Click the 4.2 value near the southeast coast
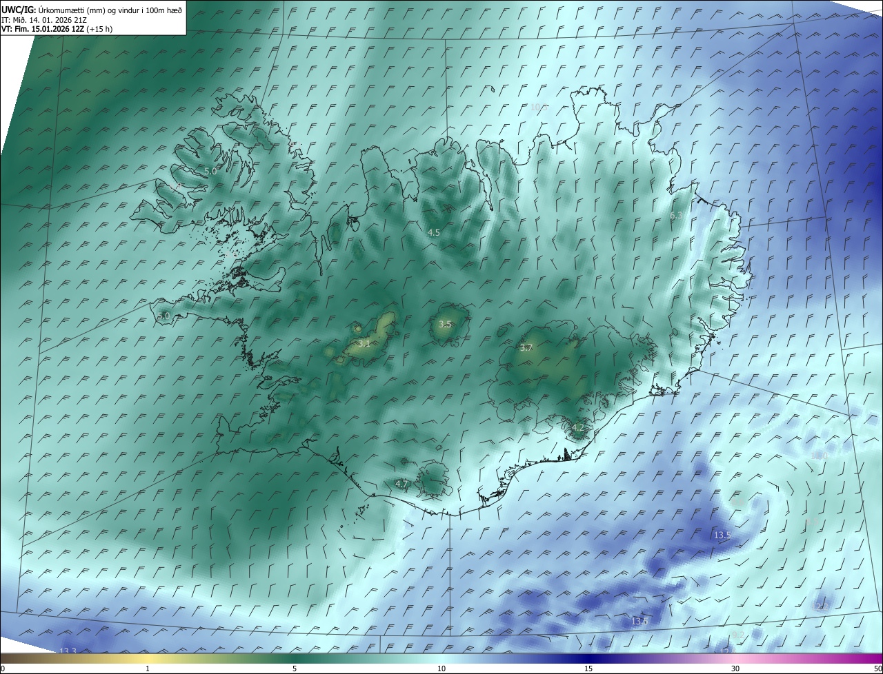The image size is (883, 674). [577, 428]
